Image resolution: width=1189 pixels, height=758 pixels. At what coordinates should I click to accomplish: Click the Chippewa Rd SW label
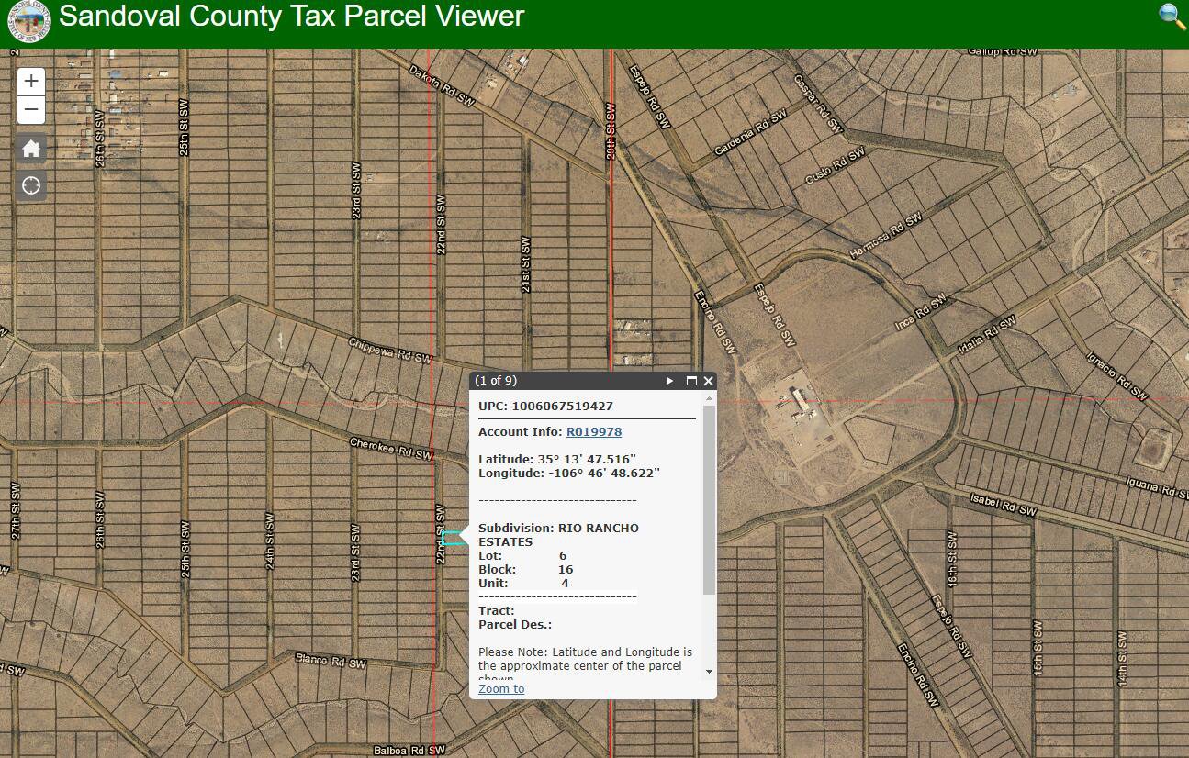coord(390,350)
